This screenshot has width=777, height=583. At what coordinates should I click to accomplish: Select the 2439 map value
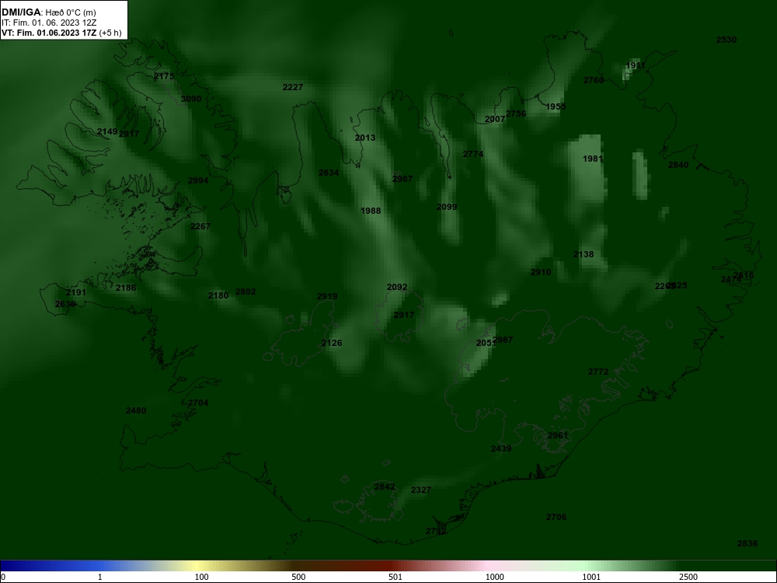pos(501,449)
